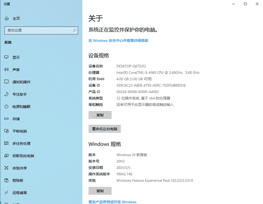
Task: Click the Windows 规格 section heading
Action: pos(105,144)
